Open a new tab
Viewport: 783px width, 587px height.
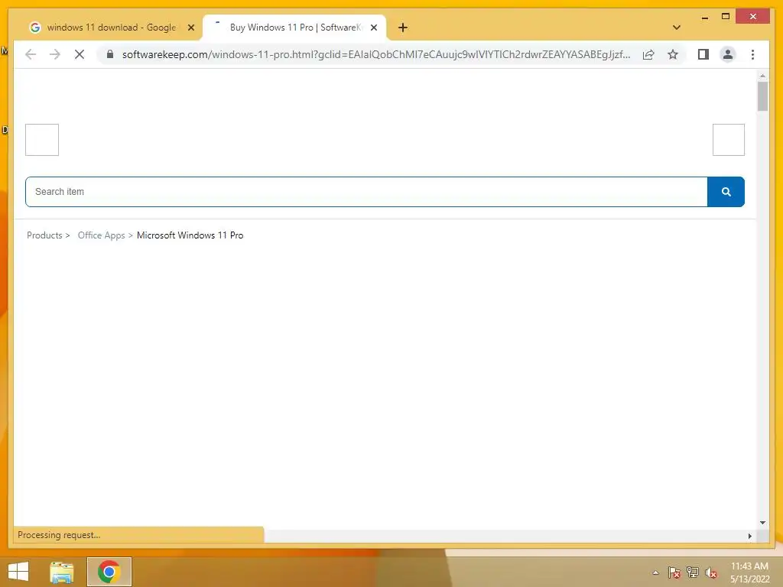(x=403, y=28)
